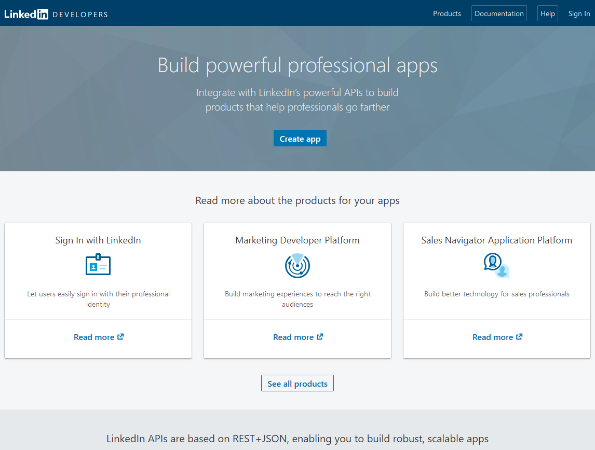Open the Products menu
The width and height of the screenshot is (595, 450).
pos(447,13)
